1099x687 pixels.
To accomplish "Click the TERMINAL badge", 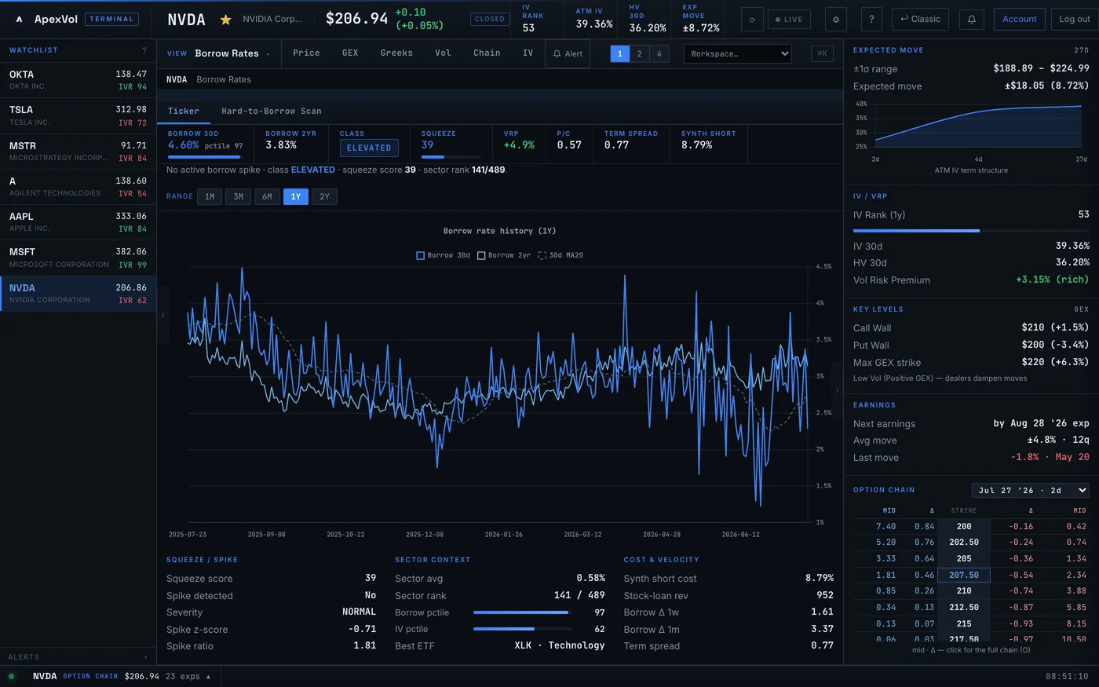I will coord(111,19).
